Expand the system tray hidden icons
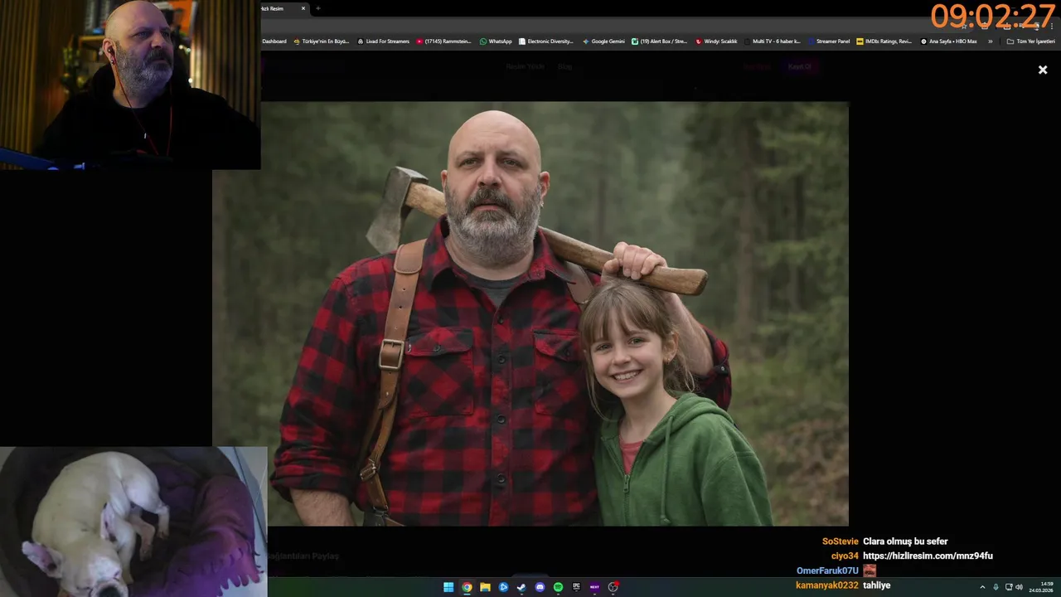 point(982,587)
